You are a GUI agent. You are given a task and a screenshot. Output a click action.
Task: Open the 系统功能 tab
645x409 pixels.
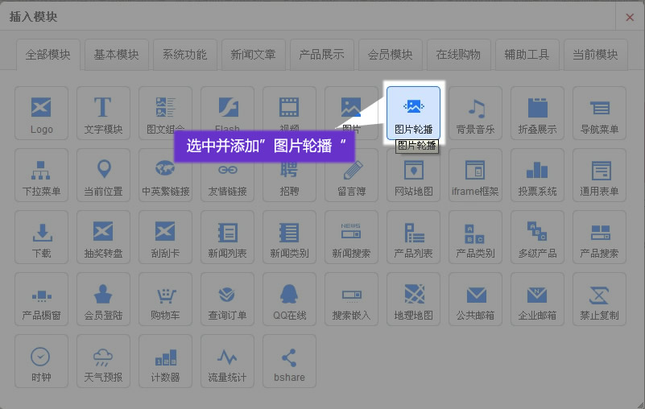pyautogui.click(x=184, y=55)
